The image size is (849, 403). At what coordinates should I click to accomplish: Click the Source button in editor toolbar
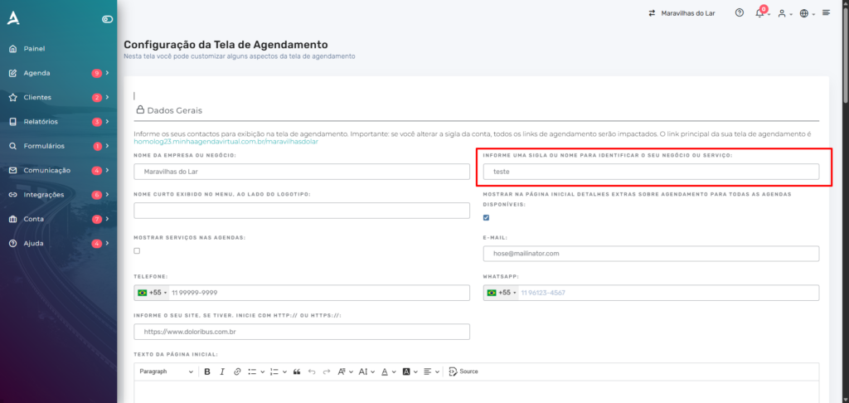click(463, 371)
